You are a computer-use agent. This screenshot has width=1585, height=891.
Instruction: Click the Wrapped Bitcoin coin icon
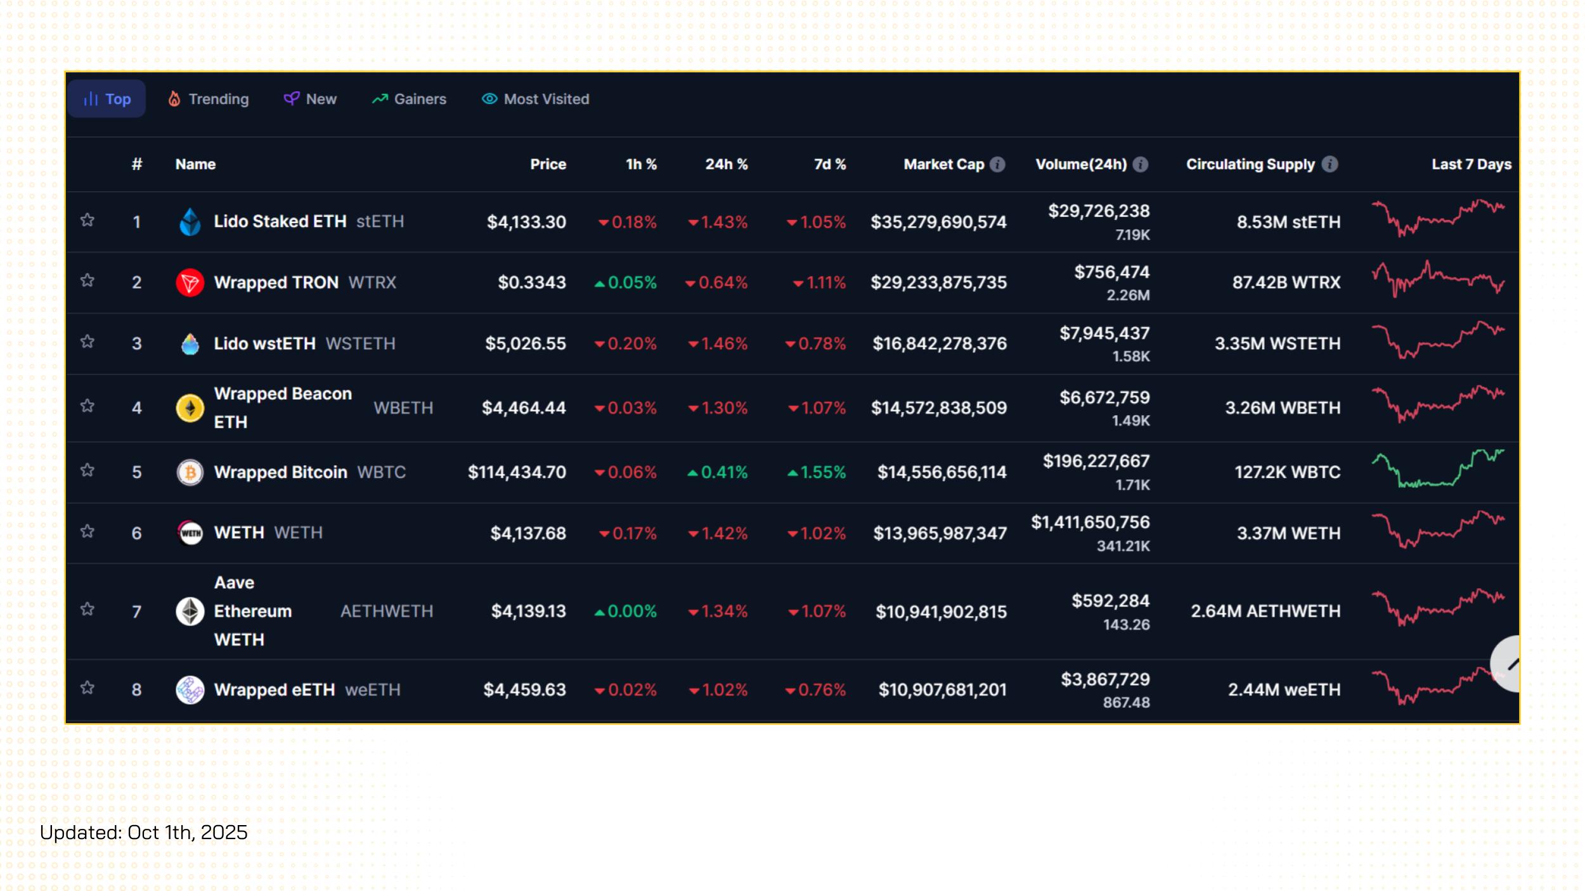190,473
